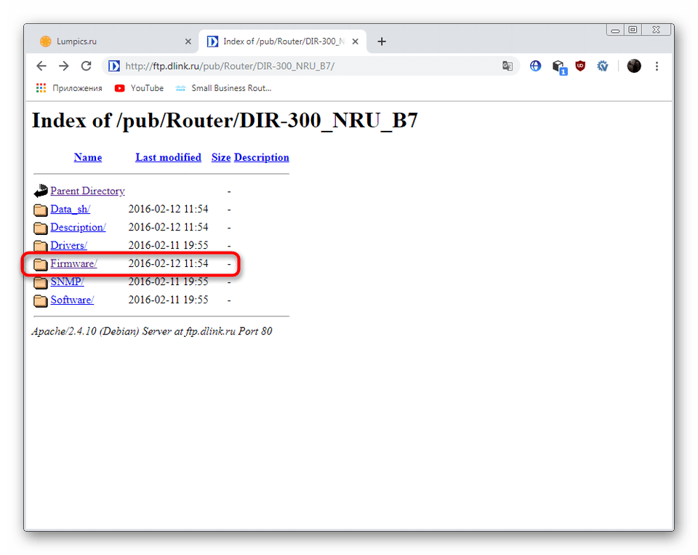Click the folder icon beside Drivers/

pyautogui.click(x=41, y=245)
